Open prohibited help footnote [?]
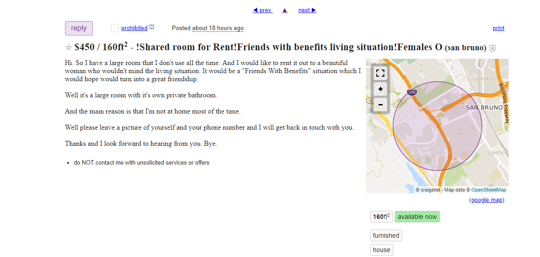This screenshot has height=257, width=540. (x=152, y=27)
